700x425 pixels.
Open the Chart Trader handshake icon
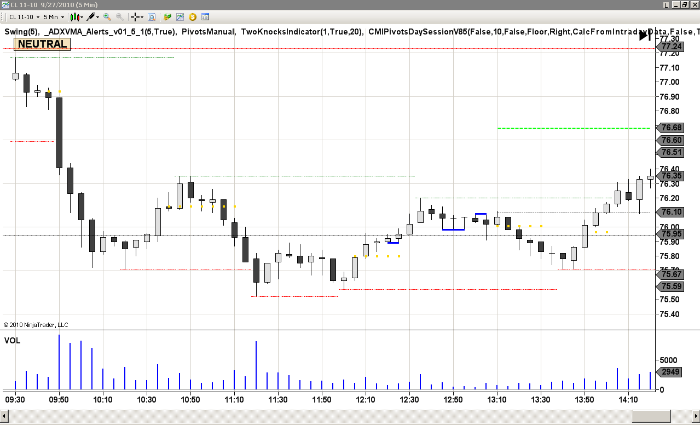point(167,17)
